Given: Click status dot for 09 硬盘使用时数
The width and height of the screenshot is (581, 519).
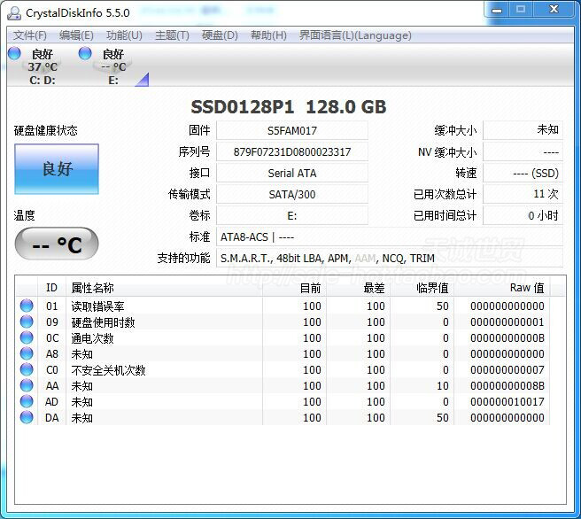Looking at the screenshot, I should (27, 321).
